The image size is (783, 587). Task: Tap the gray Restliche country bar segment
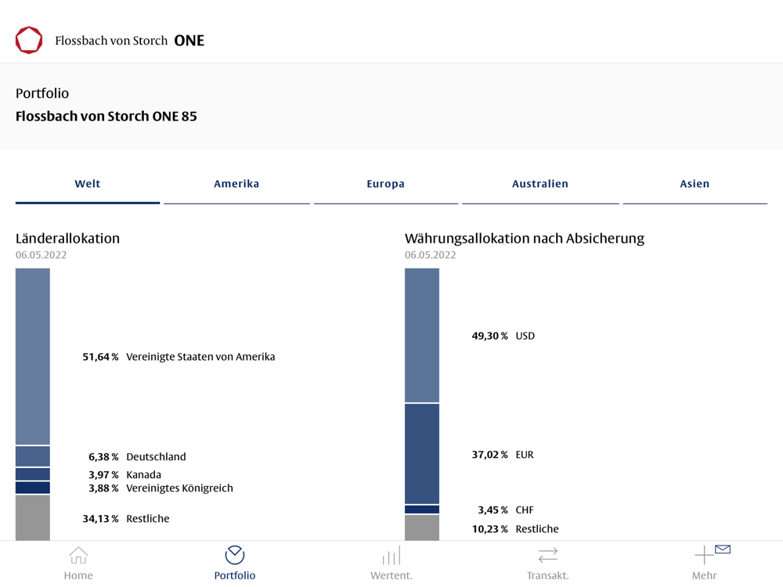[32, 517]
